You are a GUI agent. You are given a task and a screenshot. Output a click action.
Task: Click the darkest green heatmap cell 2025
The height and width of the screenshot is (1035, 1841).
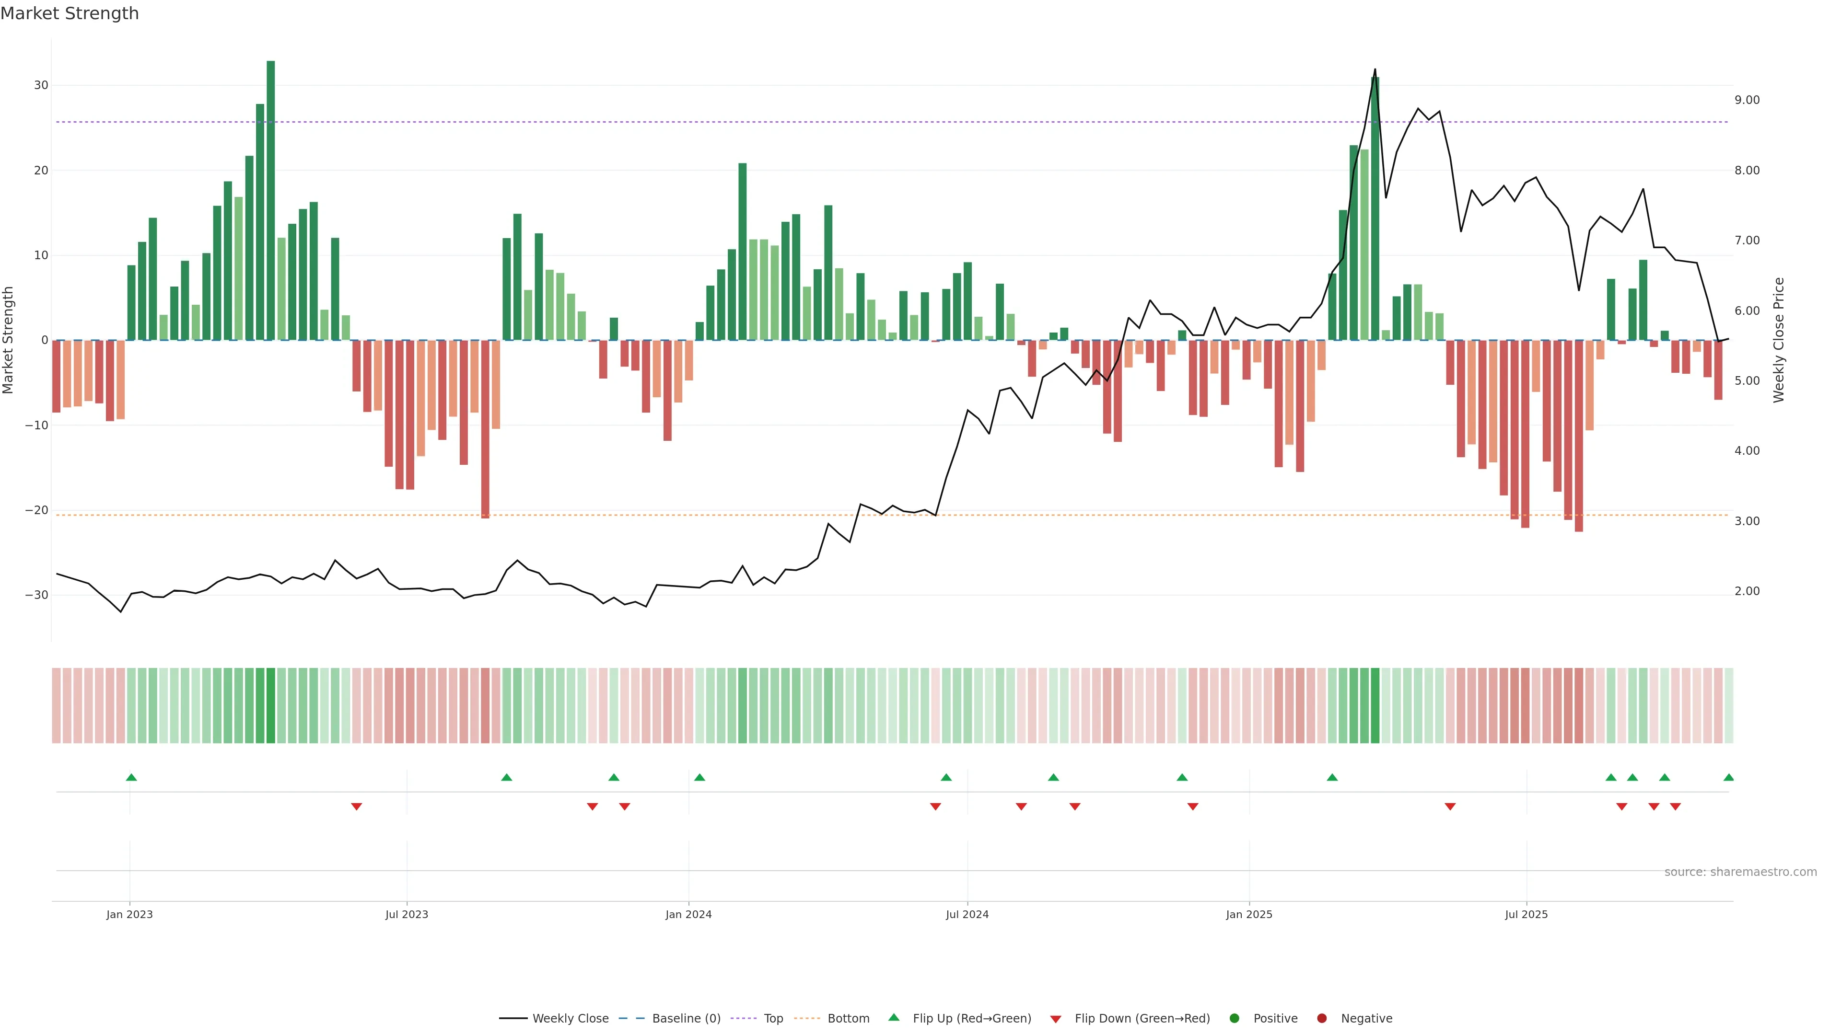click(x=1375, y=706)
